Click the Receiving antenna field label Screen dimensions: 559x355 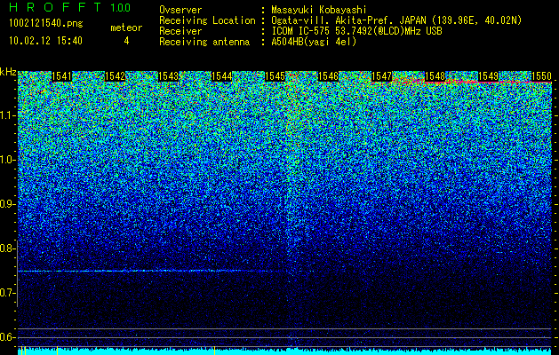pyautogui.click(x=204, y=42)
